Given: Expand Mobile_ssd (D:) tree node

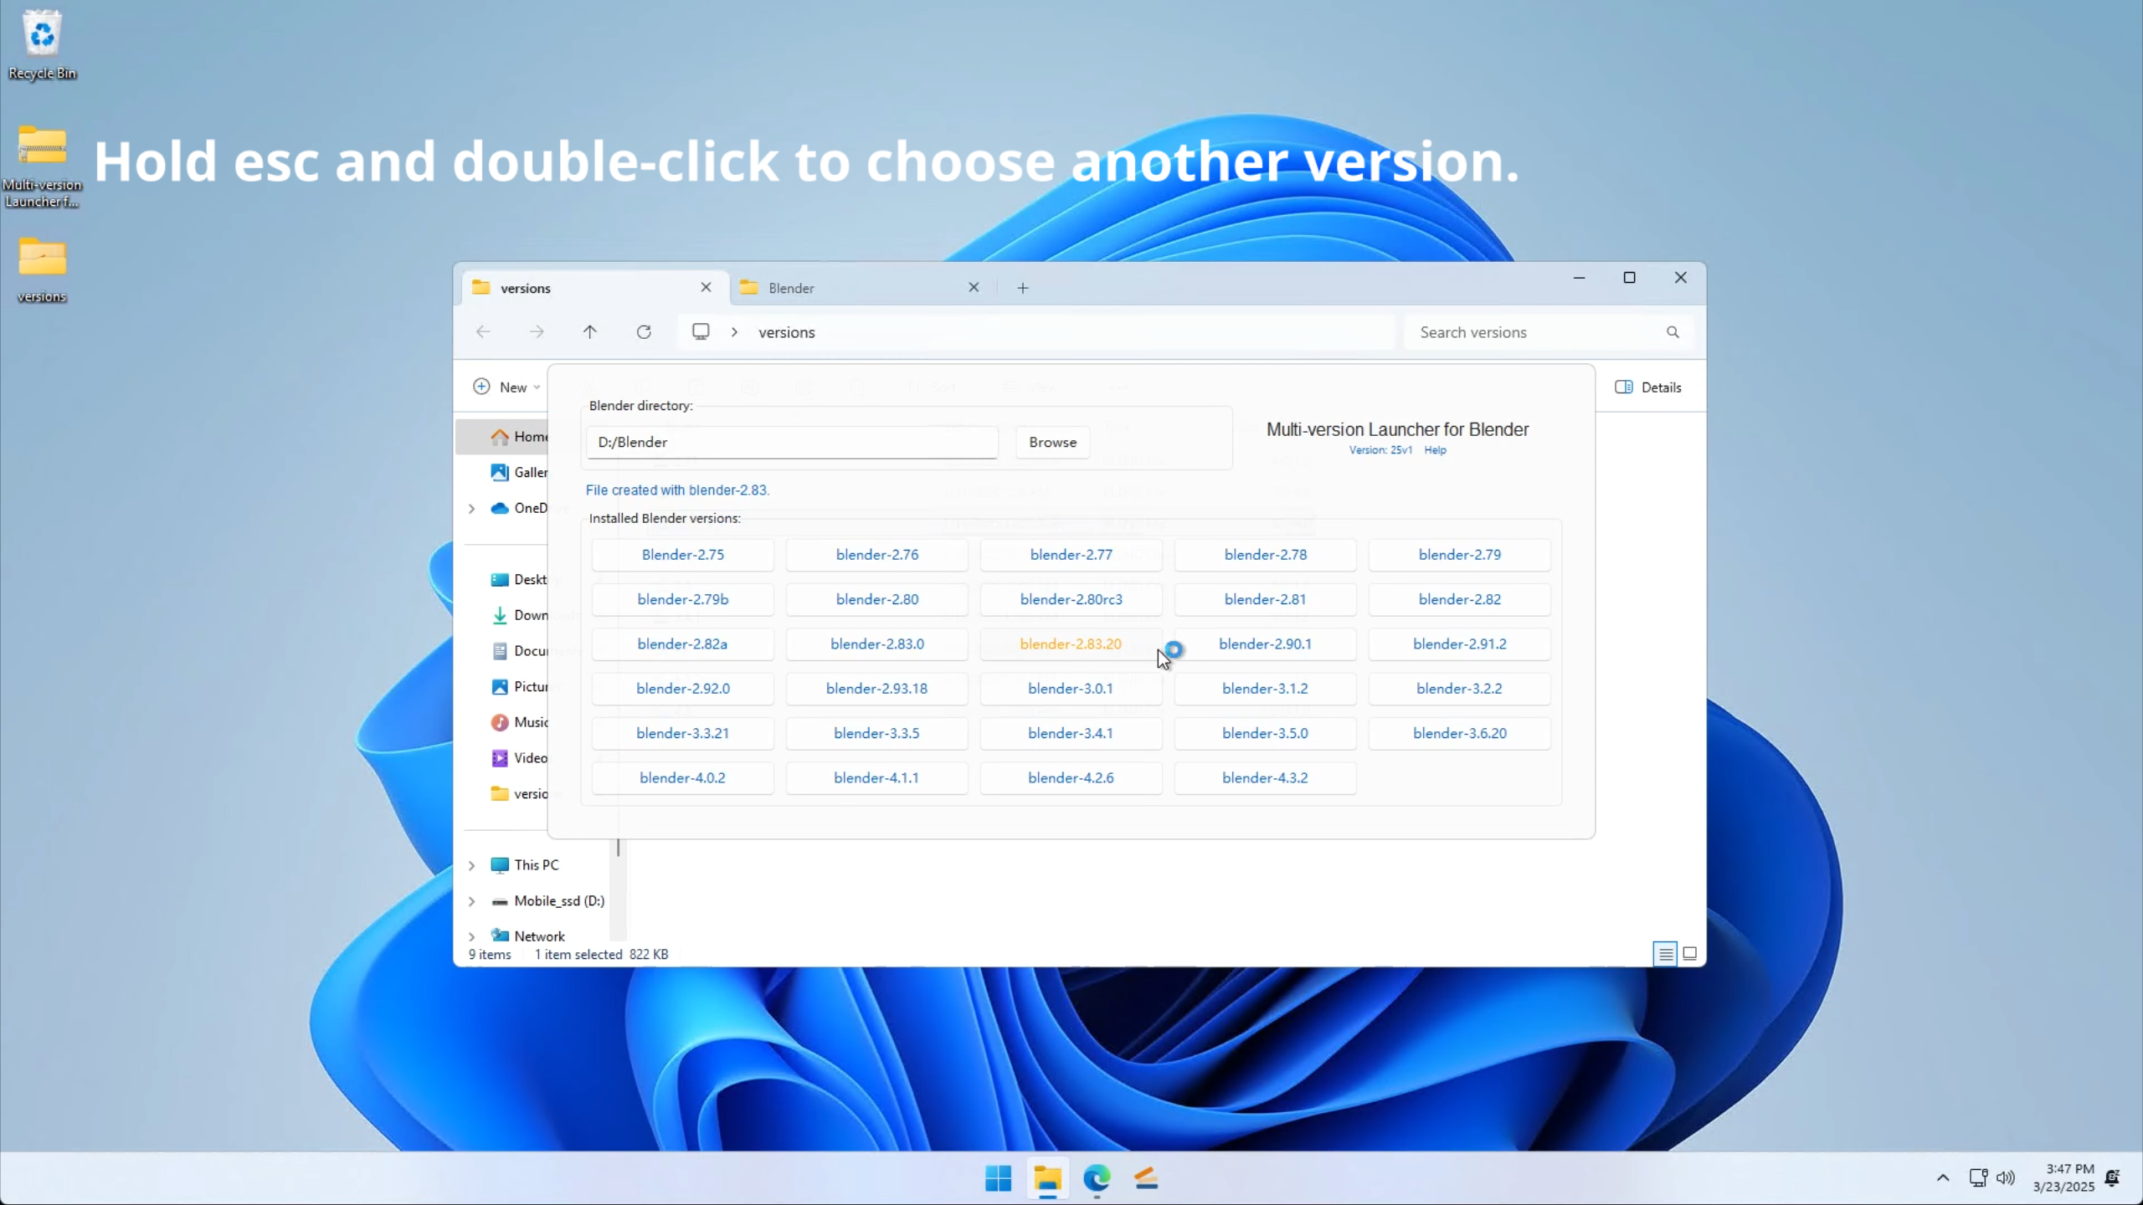Looking at the screenshot, I should (x=471, y=901).
